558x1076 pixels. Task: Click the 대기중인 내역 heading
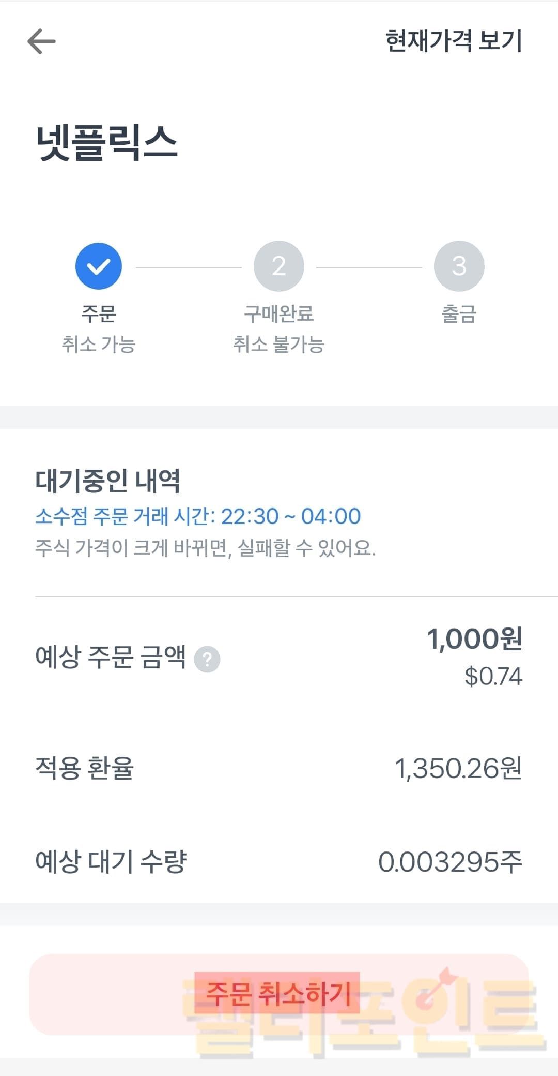(x=107, y=481)
